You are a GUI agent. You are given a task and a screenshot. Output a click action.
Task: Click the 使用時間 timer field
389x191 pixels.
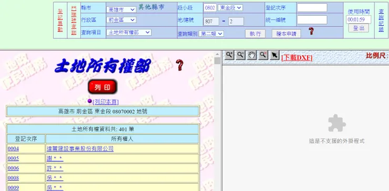pyautogui.click(x=359, y=19)
